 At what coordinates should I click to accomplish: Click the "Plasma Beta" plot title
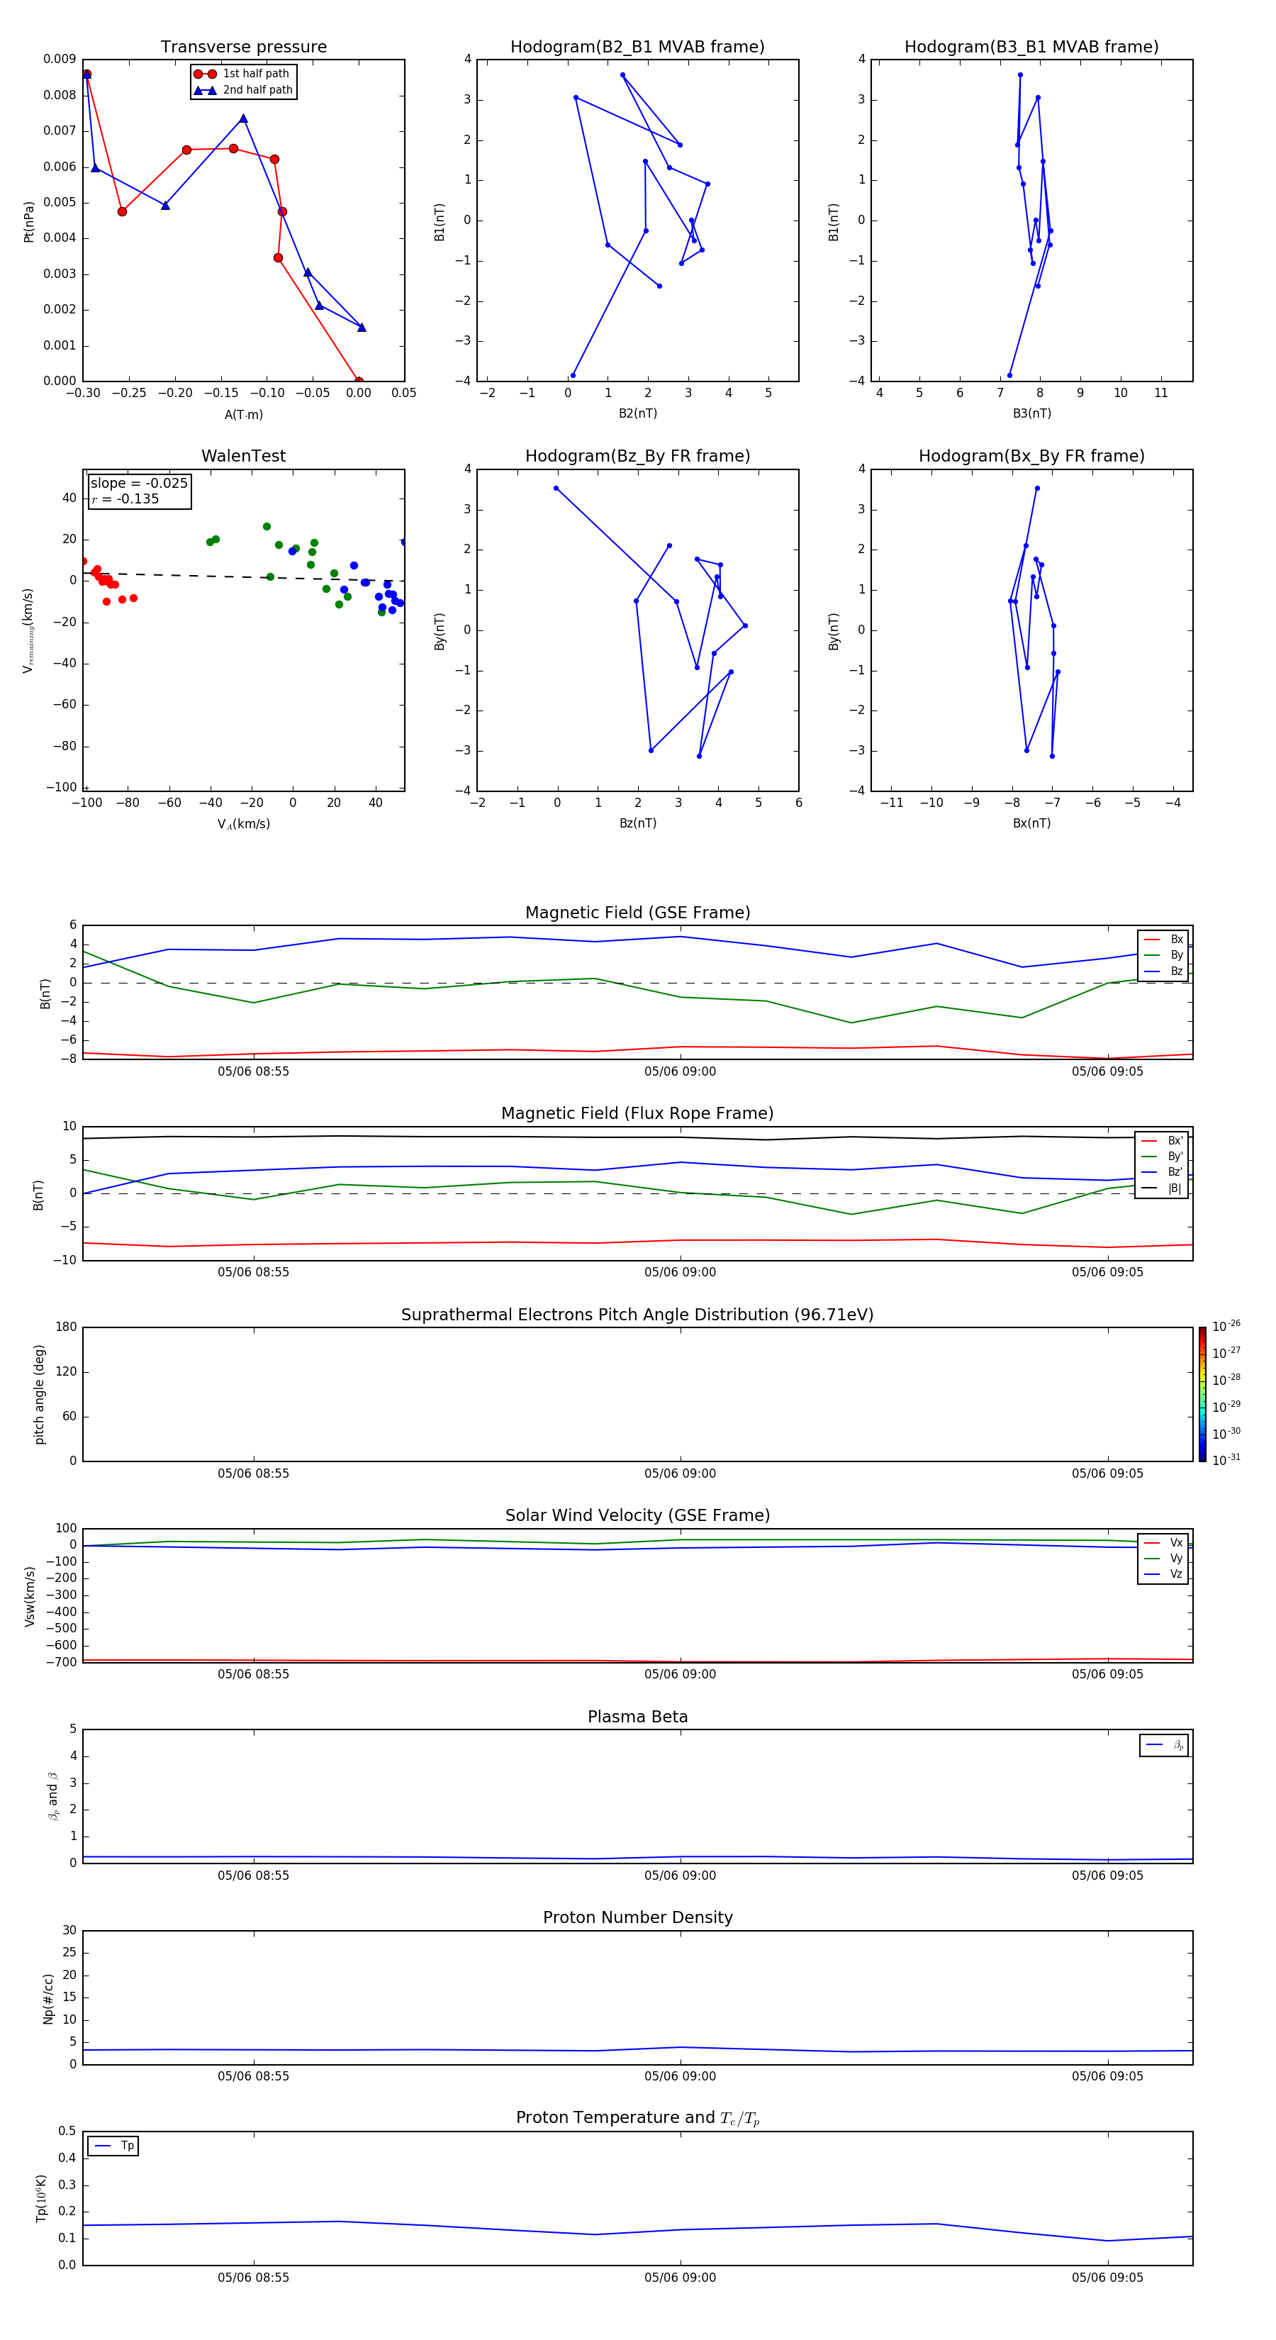637,1717
